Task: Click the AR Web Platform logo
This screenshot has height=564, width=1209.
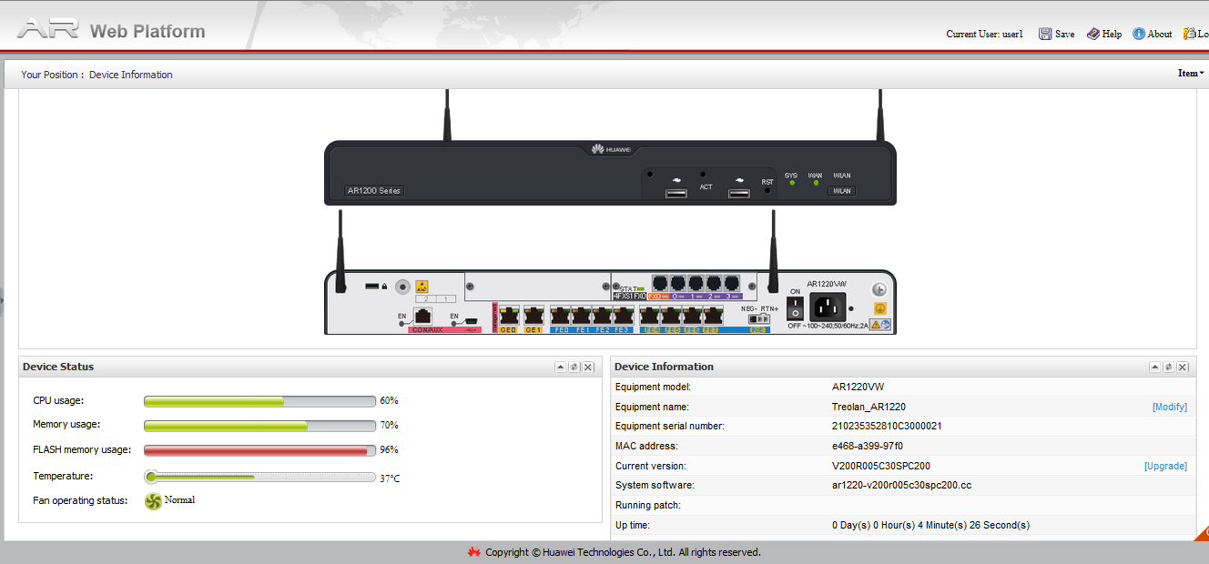Action: pos(111,31)
